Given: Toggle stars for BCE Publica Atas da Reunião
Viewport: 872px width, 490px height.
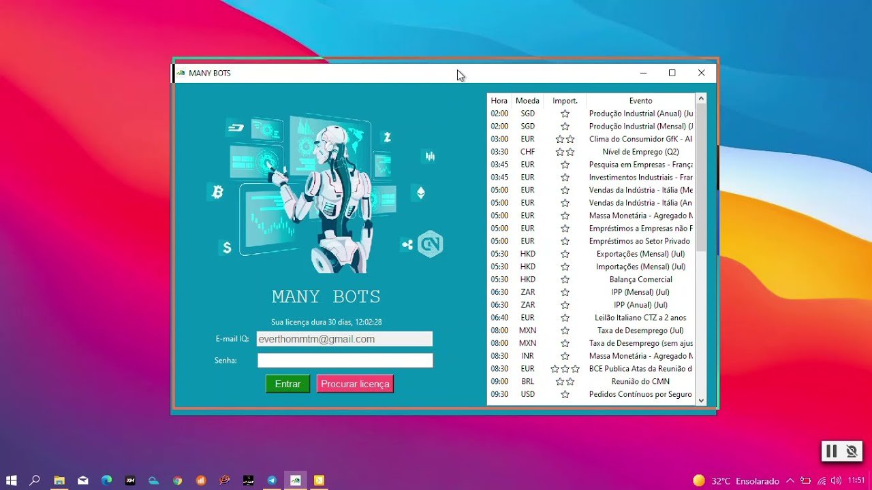Looking at the screenshot, I should [565, 368].
